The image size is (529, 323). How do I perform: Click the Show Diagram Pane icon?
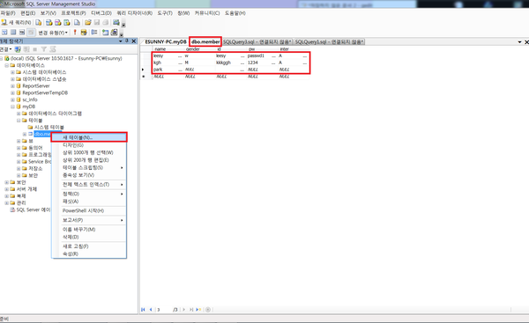[4, 33]
